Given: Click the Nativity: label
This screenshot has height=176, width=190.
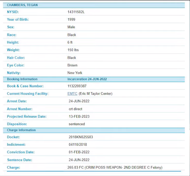Looking at the screenshot, I should pyautogui.click(x=14, y=73).
